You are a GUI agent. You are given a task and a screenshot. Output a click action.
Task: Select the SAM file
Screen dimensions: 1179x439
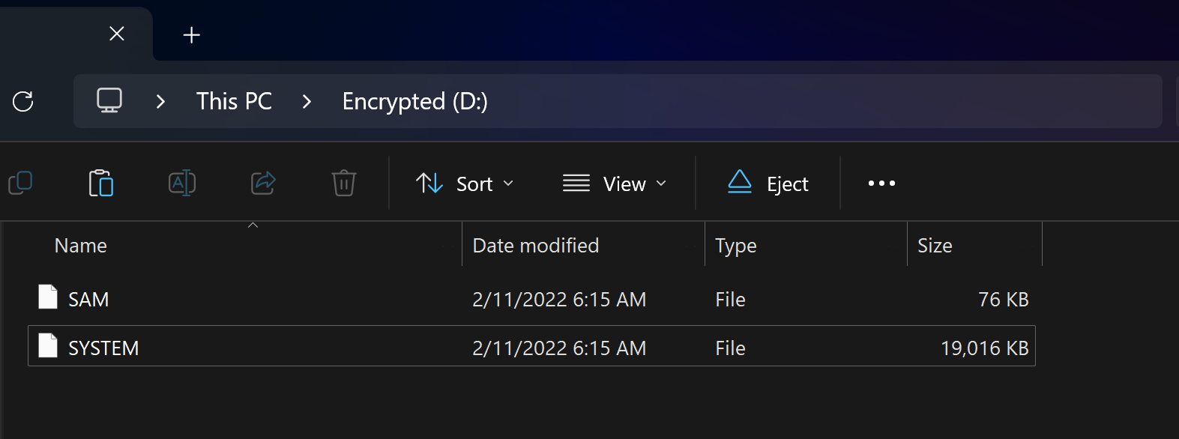click(x=88, y=300)
